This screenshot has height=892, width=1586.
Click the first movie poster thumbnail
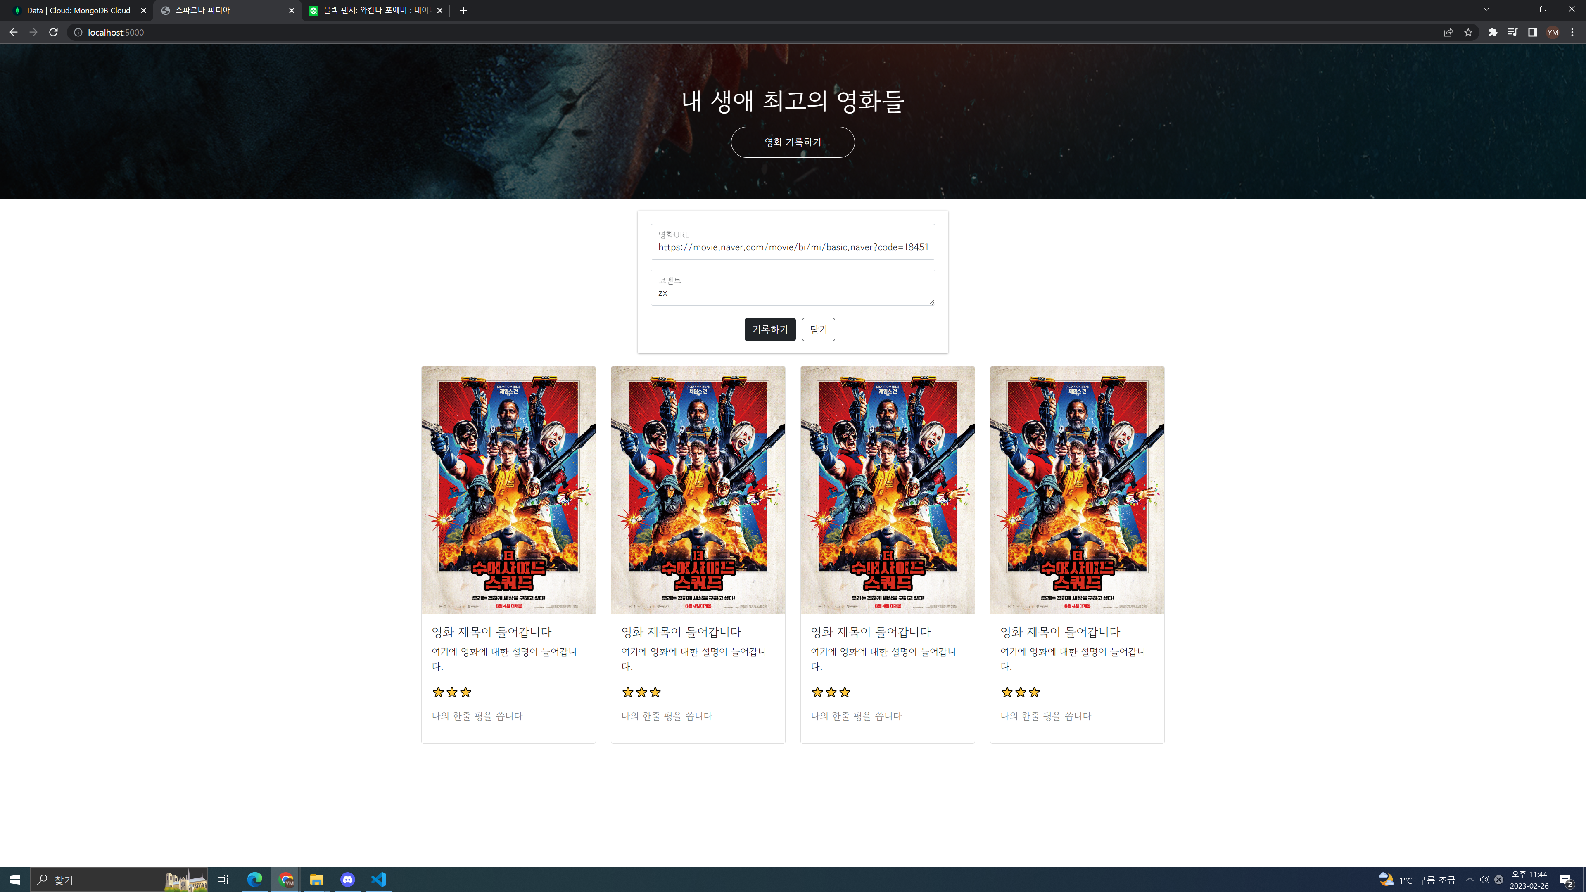508,490
